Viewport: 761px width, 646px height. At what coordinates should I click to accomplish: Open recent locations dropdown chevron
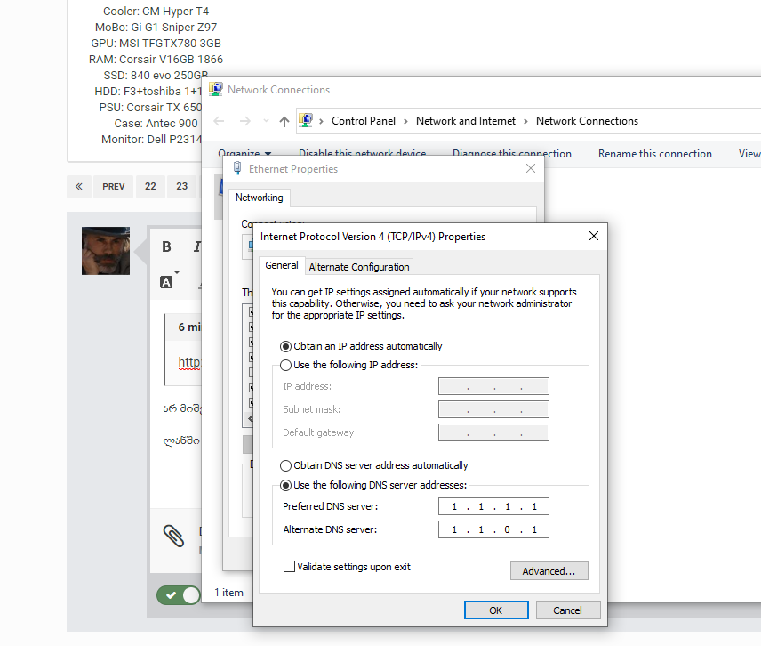pos(266,121)
